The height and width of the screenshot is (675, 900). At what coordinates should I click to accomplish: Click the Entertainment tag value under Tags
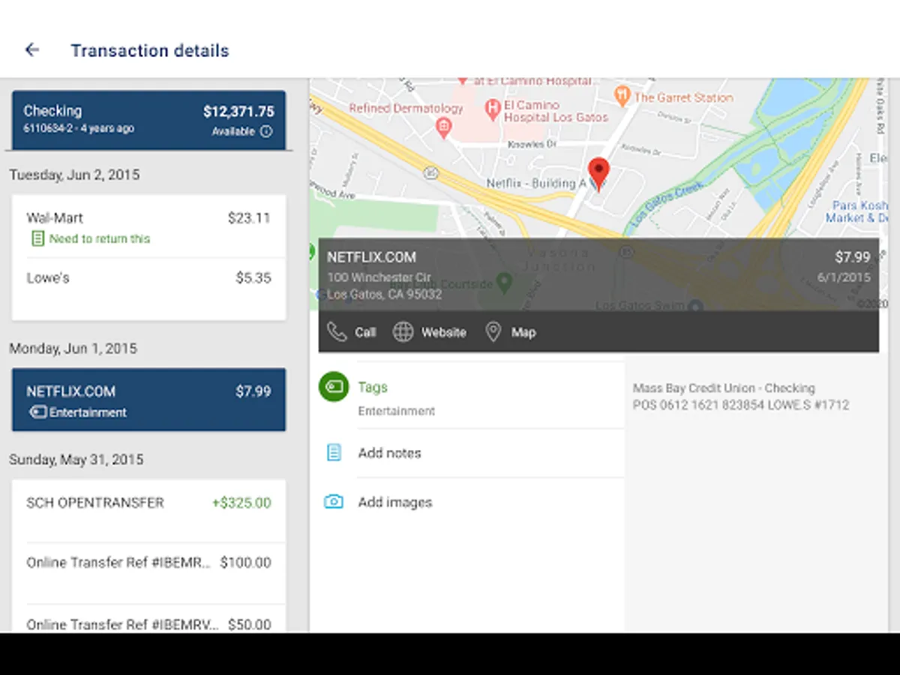[x=396, y=411]
